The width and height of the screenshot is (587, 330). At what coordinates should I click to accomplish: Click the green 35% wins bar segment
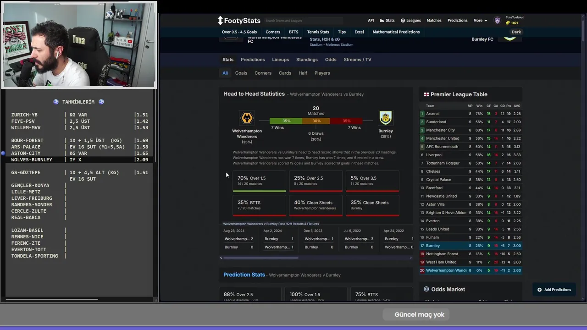(286, 121)
